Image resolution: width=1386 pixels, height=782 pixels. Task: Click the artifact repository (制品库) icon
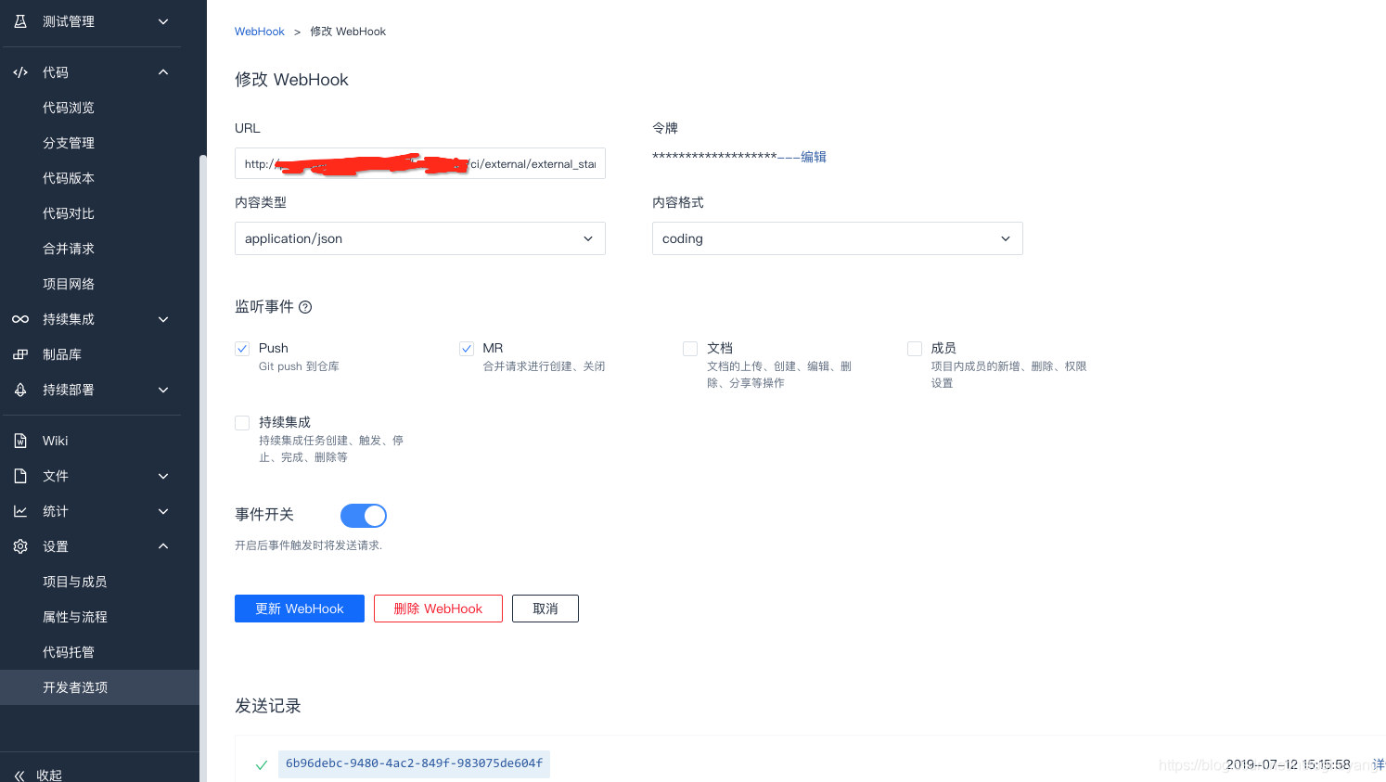tap(20, 354)
